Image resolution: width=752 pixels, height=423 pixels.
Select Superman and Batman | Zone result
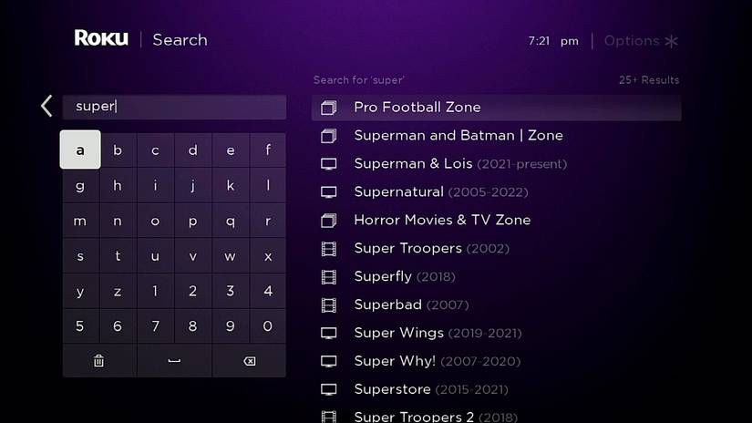[458, 136]
